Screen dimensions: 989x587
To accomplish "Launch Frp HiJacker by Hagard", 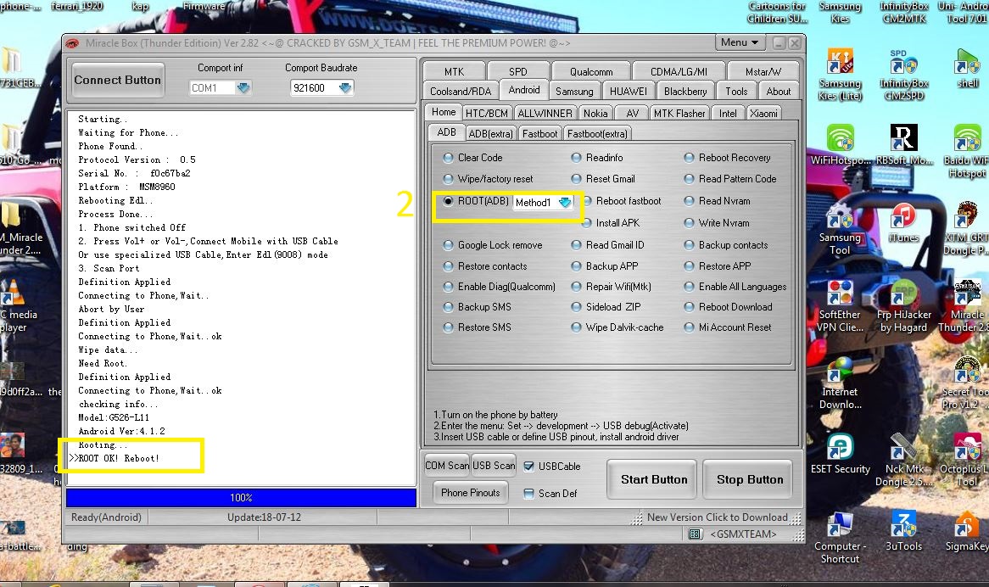I will pos(904,306).
